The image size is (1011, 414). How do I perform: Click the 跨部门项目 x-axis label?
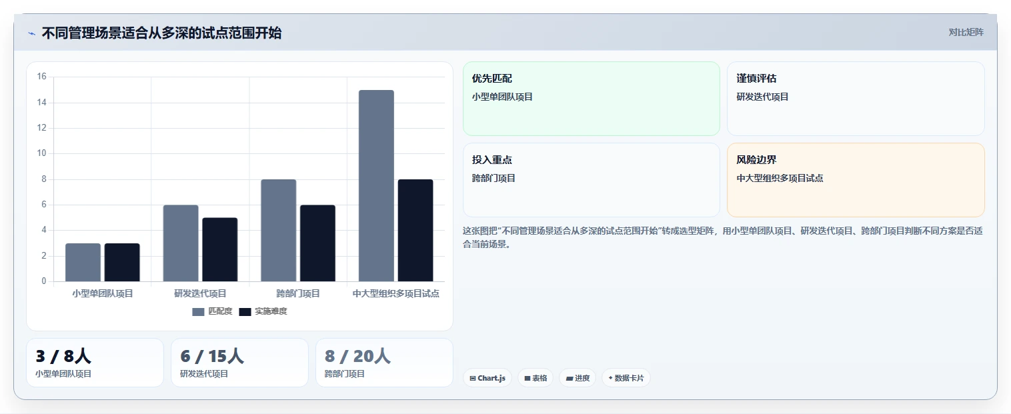pos(298,293)
